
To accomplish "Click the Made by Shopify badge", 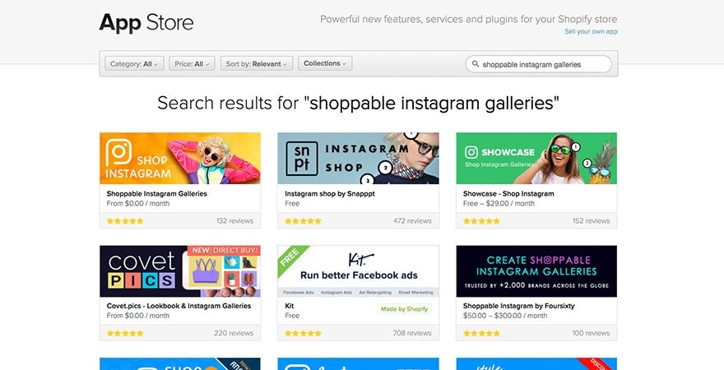I will pos(405,309).
